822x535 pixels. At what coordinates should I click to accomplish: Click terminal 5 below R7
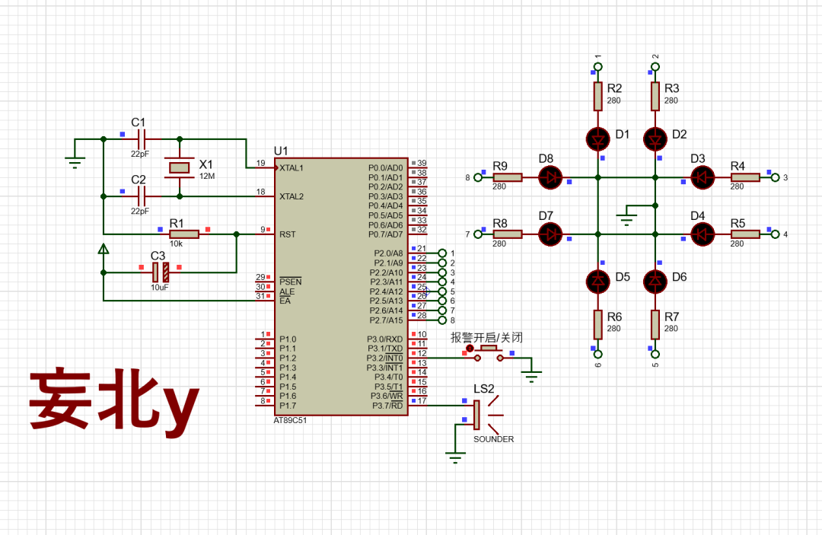pyautogui.click(x=655, y=354)
